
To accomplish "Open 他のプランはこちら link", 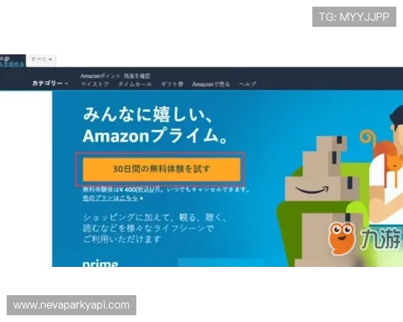I will pos(110,198).
